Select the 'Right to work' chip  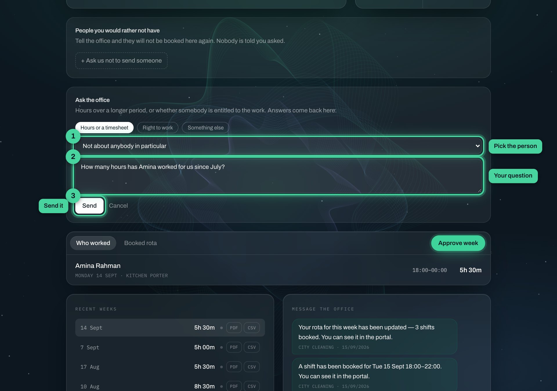point(158,128)
